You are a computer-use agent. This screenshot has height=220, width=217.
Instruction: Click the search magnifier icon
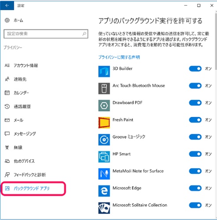point(84,34)
